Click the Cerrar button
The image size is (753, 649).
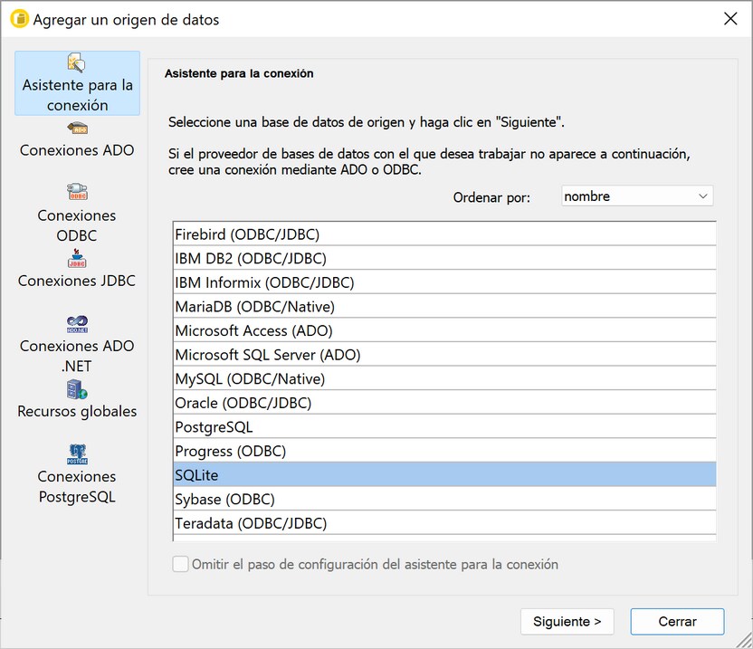[x=677, y=622]
